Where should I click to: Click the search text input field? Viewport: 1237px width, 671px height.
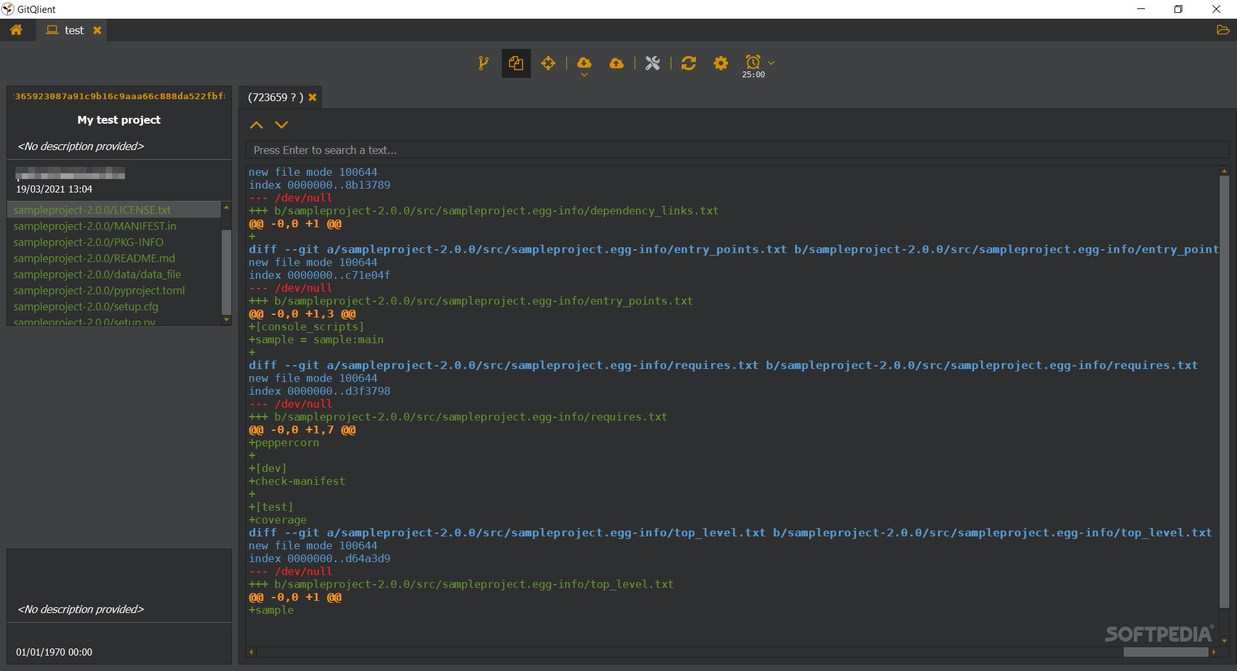(737, 150)
